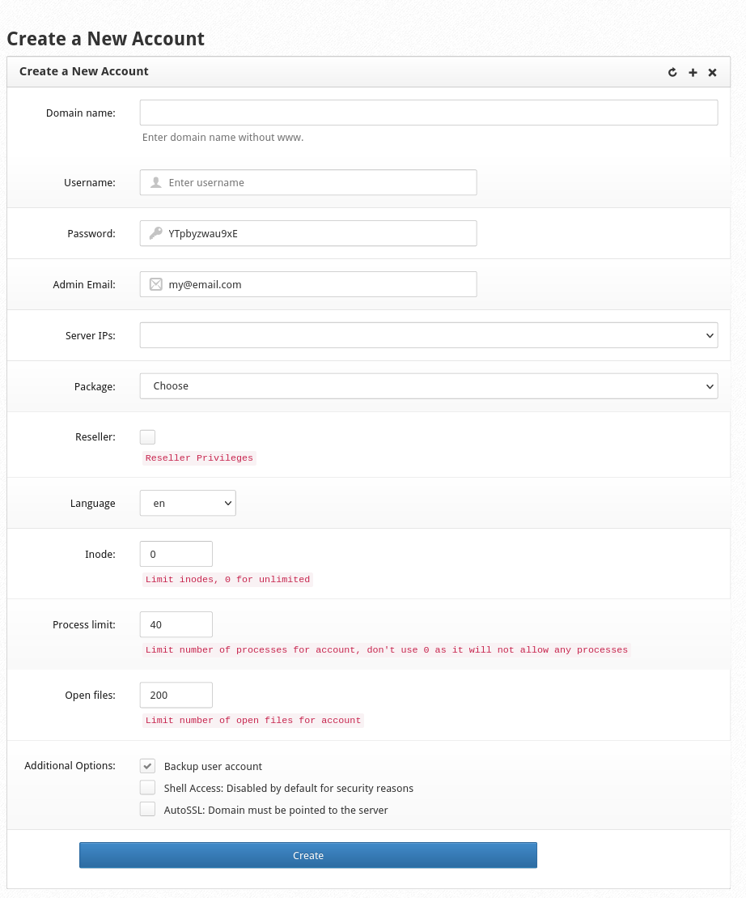Image resolution: width=746 pixels, height=898 pixels.
Task: Click the refresh icon in panel header
Action: point(672,72)
